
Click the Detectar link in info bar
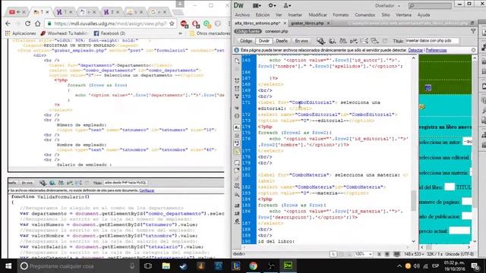point(415,50)
